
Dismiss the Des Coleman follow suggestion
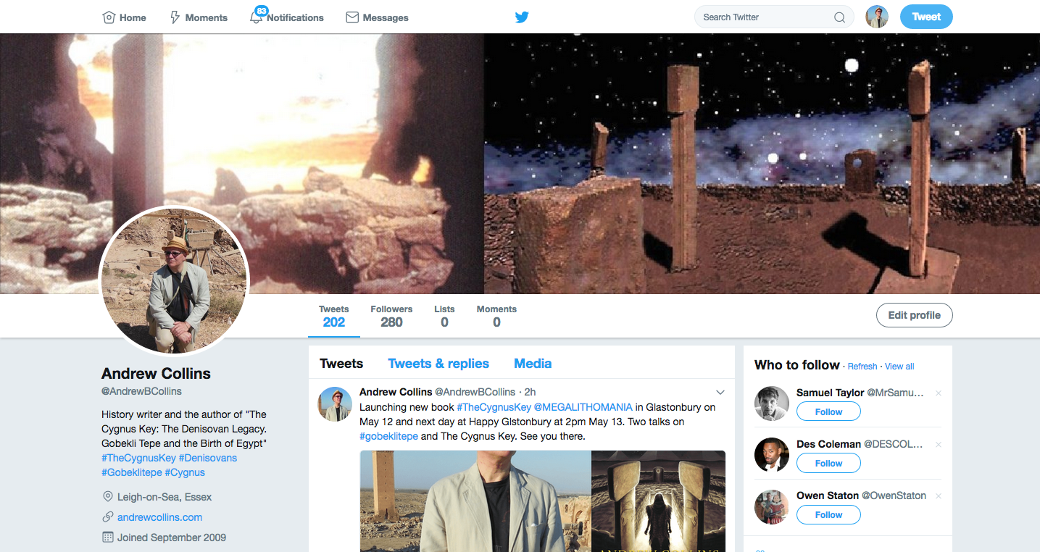(939, 445)
